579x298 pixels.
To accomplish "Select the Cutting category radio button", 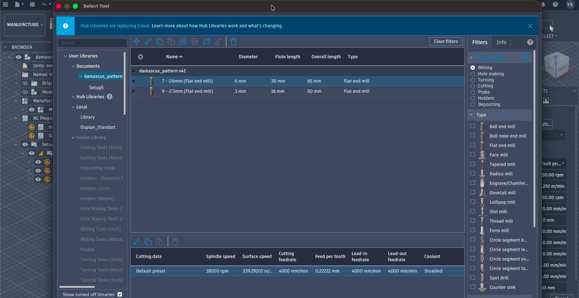I will click(x=473, y=86).
